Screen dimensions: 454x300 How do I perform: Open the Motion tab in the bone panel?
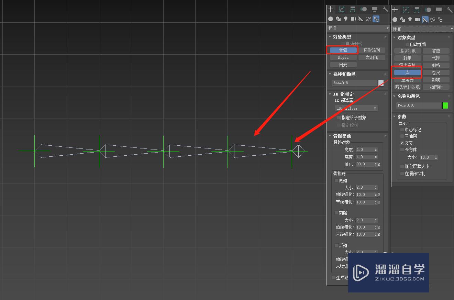[x=364, y=9]
